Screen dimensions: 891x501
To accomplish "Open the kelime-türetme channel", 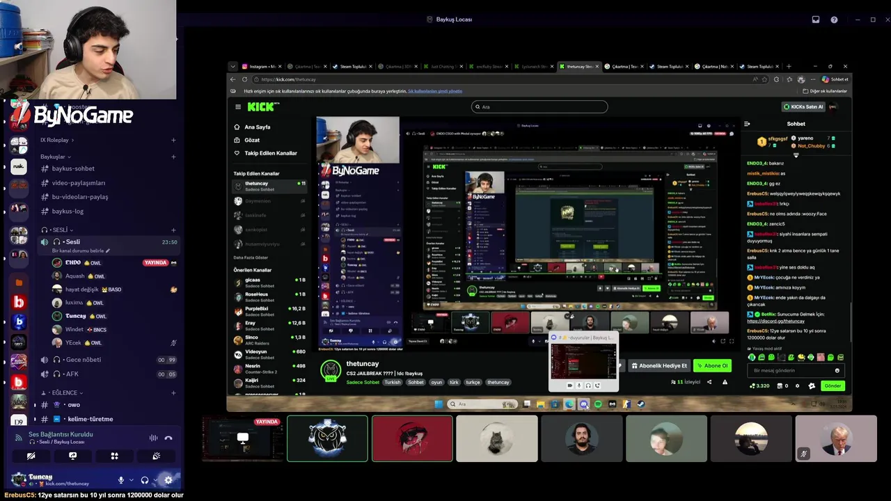I will (x=109, y=419).
